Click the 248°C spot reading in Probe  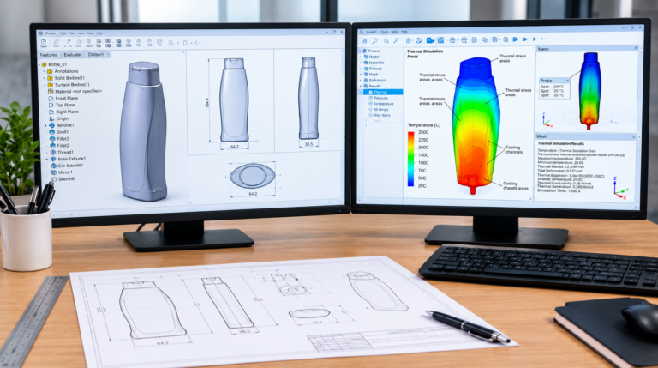click(x=559, y=87)
